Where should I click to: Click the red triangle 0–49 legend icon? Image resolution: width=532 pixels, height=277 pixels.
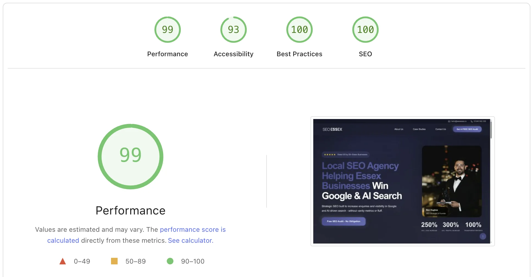(63, 261)
